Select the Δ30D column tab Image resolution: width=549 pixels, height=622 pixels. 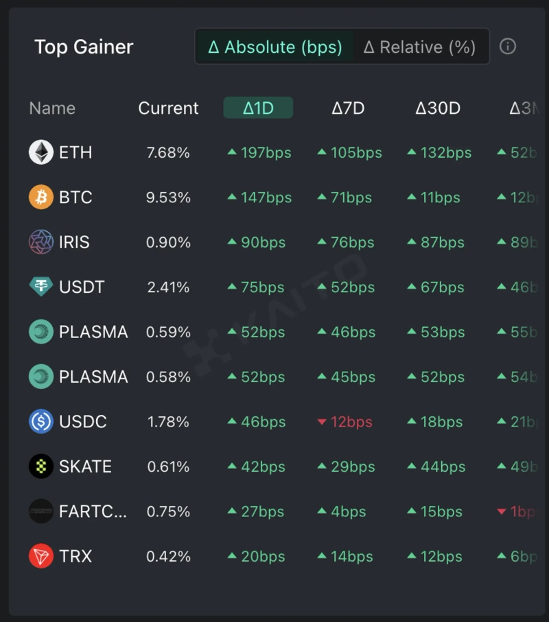click(438, 108)
